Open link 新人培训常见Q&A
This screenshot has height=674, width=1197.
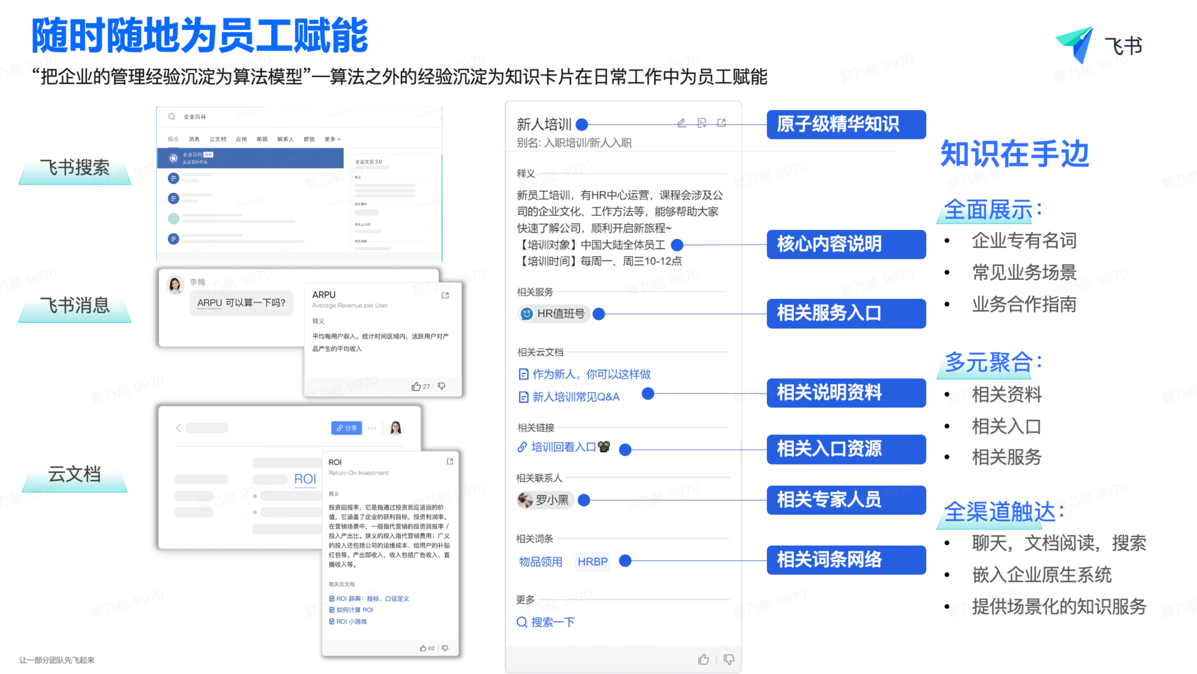[x=575, y=397]
